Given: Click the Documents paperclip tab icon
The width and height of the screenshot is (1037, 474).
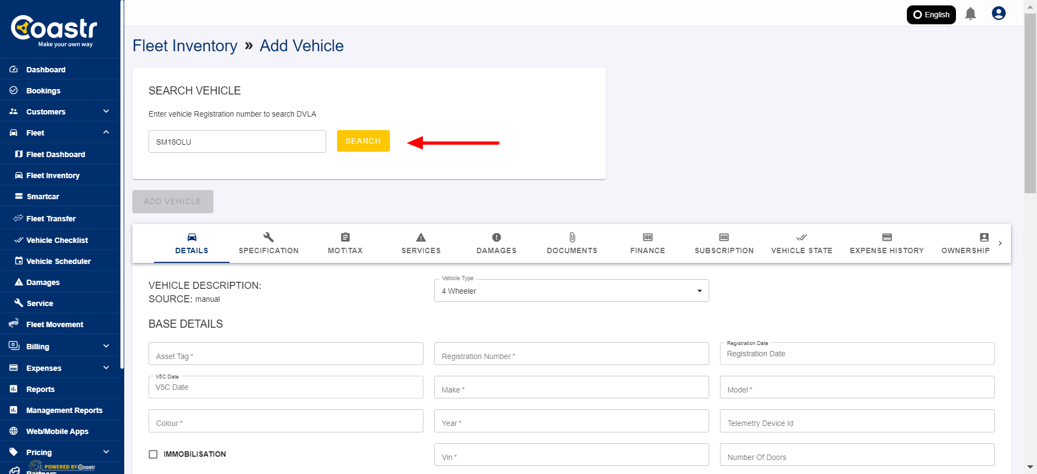Looking at the screenshot, I should click(x=572, y=237).
